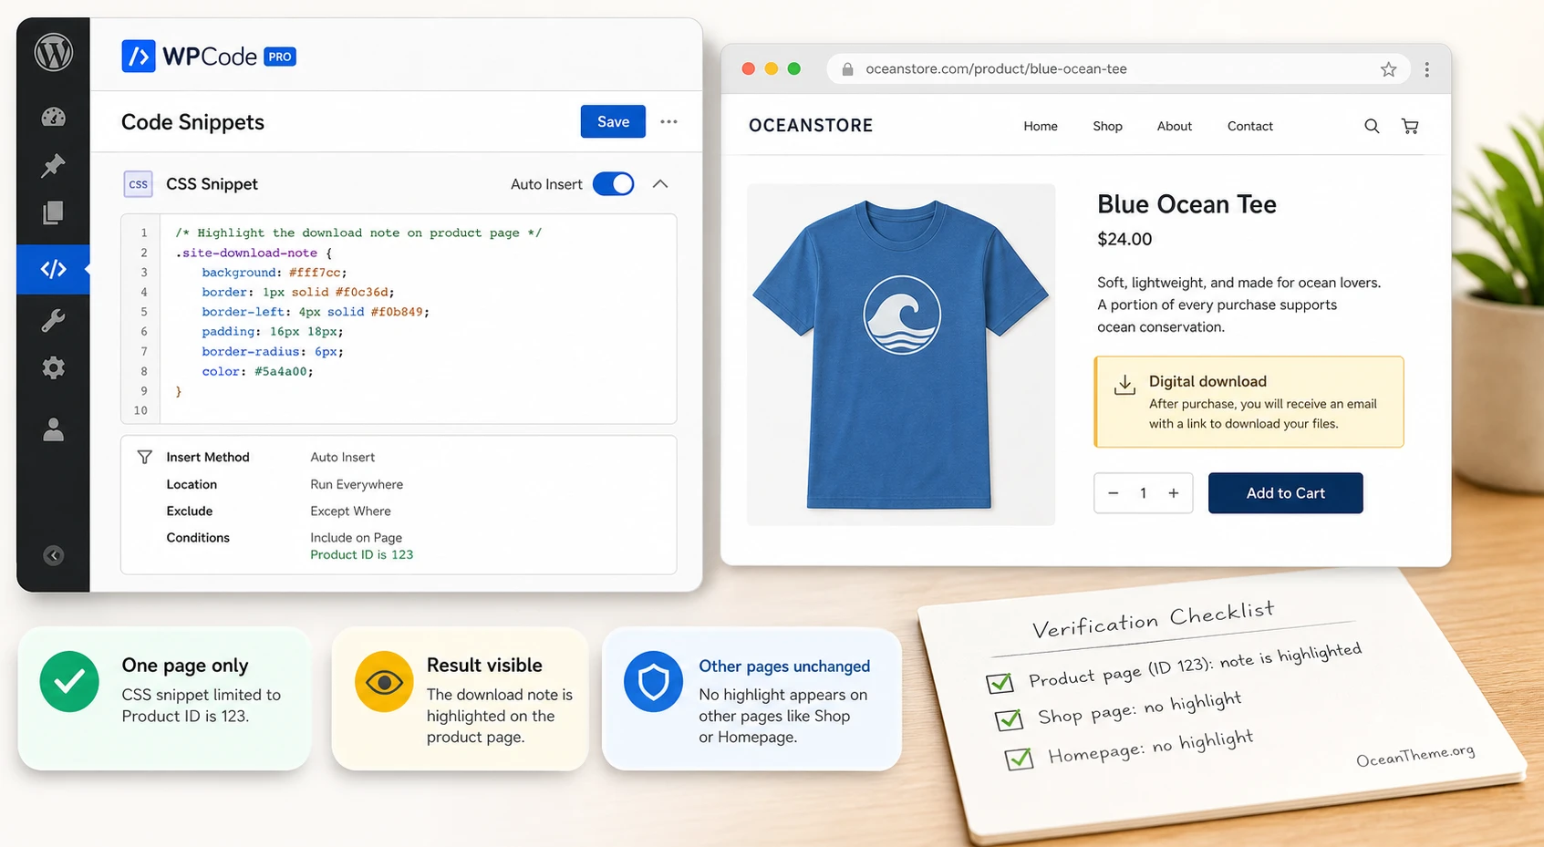
Task: Click the padlock icon in address bar
Action: click(x=847, y=69)
